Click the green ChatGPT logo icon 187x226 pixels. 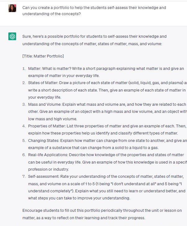[12, 36]
